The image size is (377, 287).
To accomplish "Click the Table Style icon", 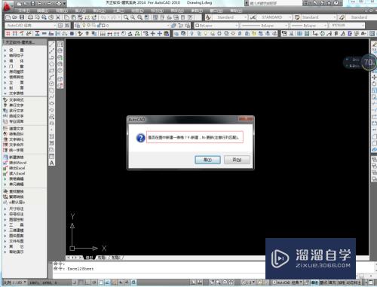I will [297, 17].
